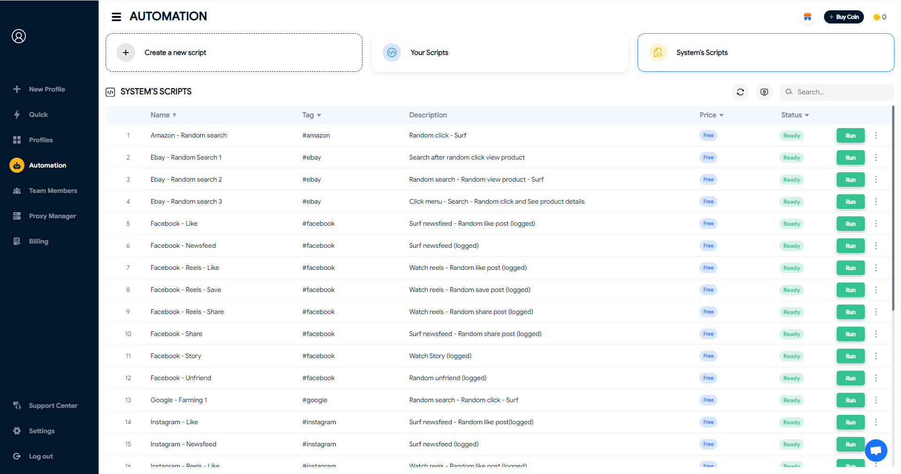This screenshot has height=474, width=901.
Task: Open the script monitor settings icon beside refresh
Action: pos(764,92)
